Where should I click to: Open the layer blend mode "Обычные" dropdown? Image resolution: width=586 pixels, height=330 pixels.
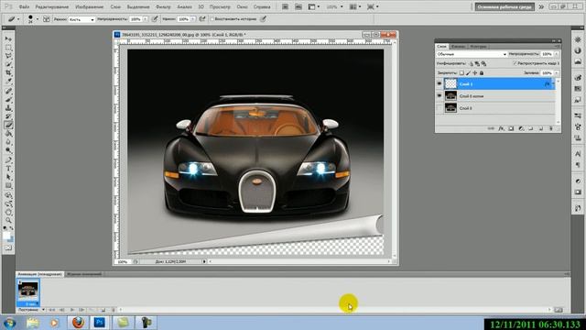[x=472, y=54]
